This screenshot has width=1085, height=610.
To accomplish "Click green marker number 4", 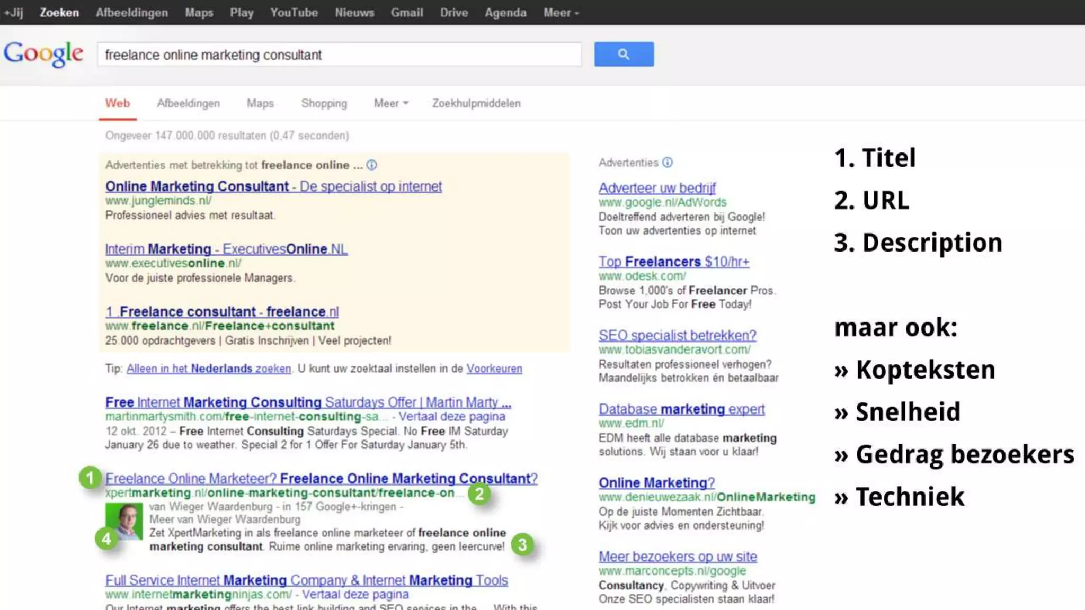I will (x=106, y=539).
